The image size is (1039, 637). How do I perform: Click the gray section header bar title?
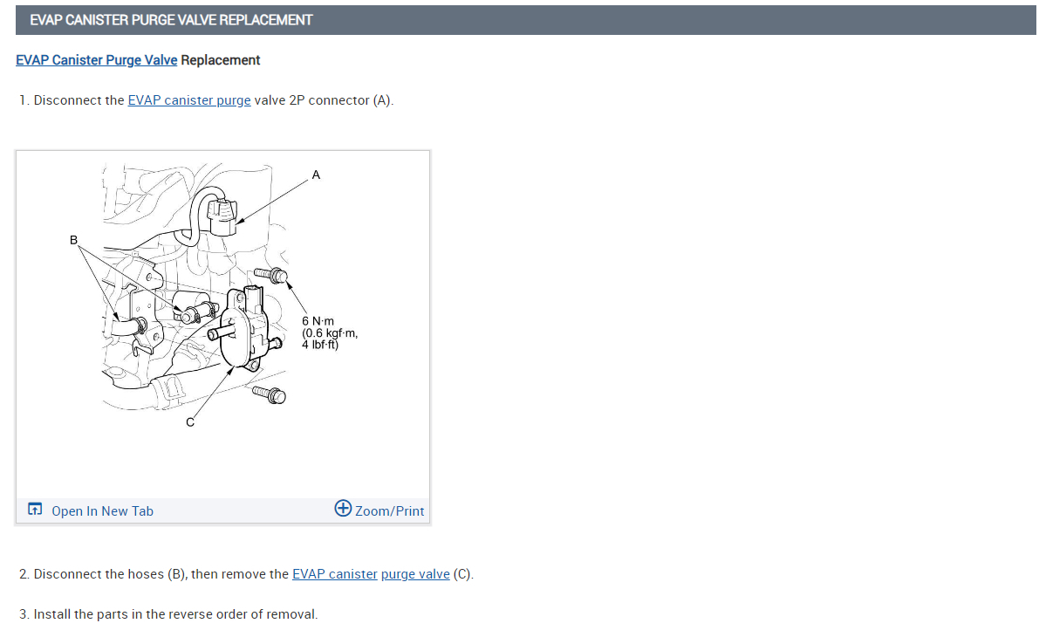click(171, 20)
